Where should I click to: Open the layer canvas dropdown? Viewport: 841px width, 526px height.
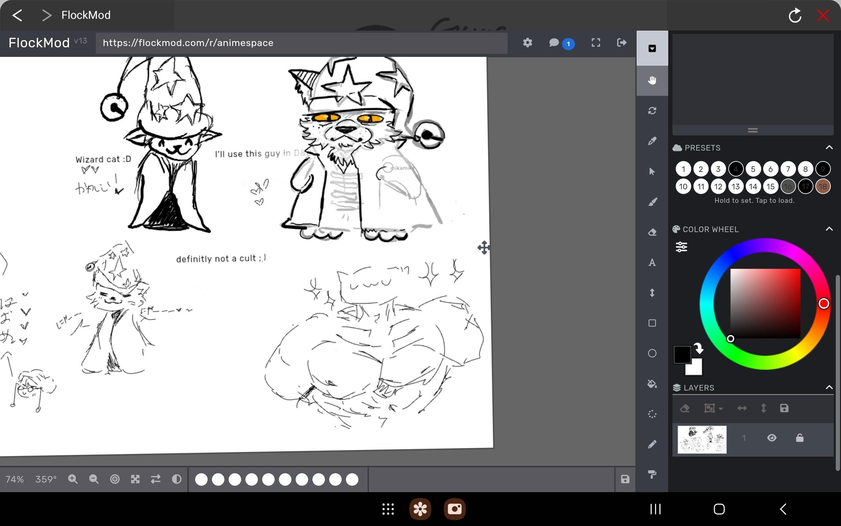pos(714,408)
